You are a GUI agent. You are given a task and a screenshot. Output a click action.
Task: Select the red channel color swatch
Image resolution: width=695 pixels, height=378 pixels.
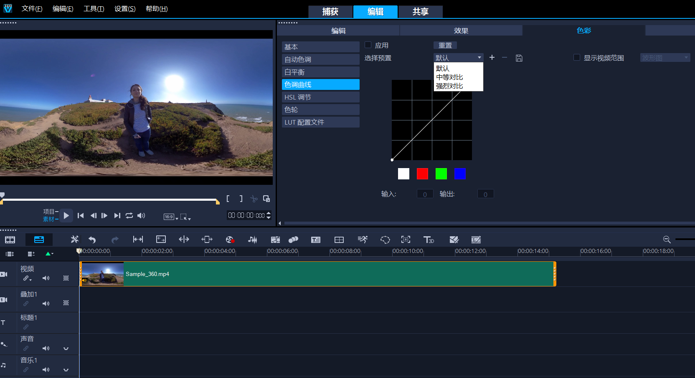pos(422,174)
